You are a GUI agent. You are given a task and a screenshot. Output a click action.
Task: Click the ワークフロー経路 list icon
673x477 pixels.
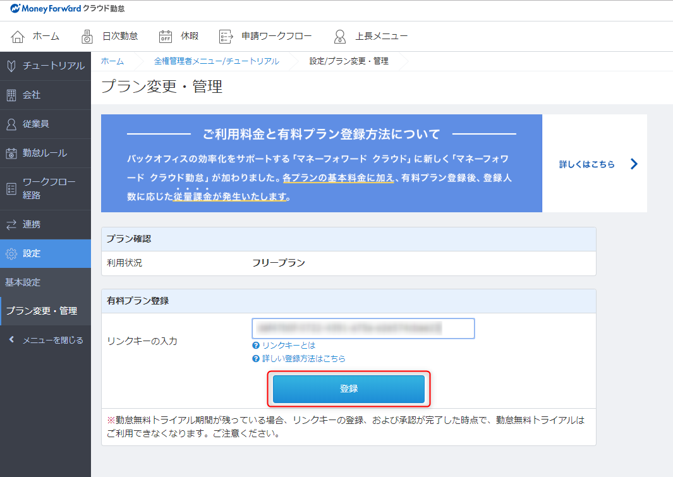pyautogui.click(x=11, y=189)
